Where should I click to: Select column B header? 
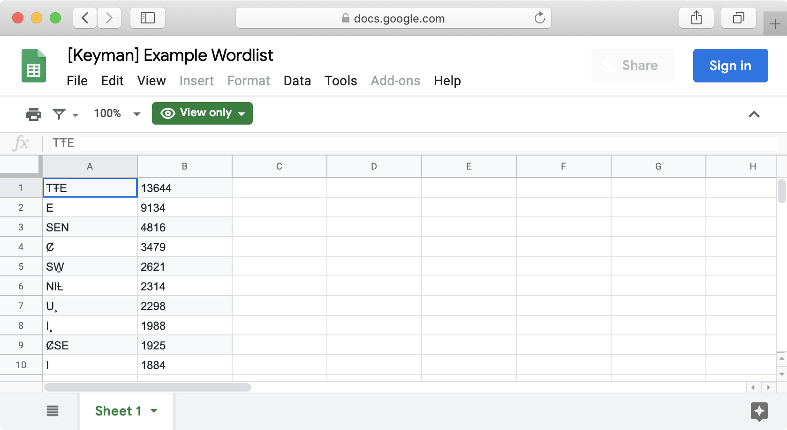185,166
